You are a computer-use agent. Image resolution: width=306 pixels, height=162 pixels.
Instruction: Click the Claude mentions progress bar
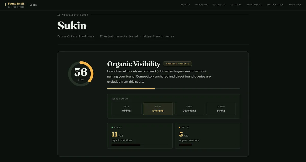(x=140, y=145)
